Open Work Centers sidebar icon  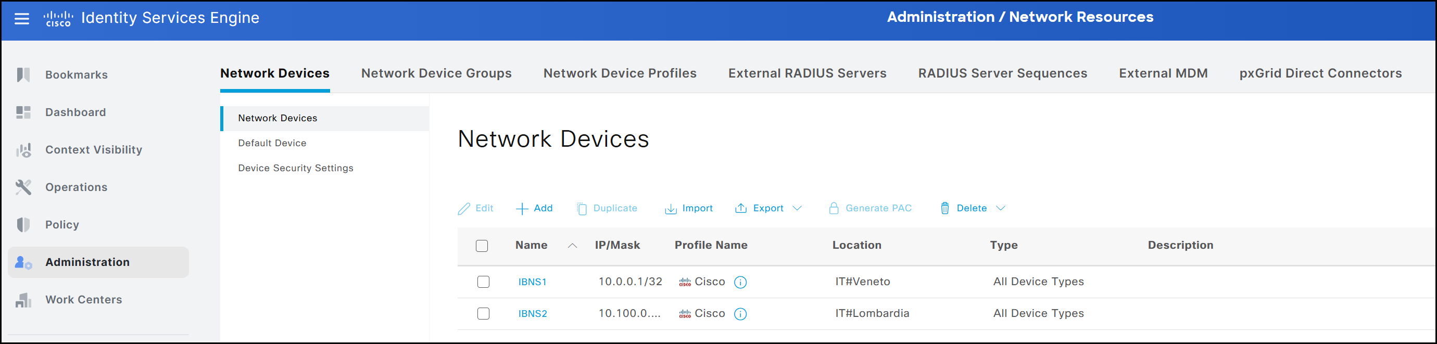pos(23,300)
